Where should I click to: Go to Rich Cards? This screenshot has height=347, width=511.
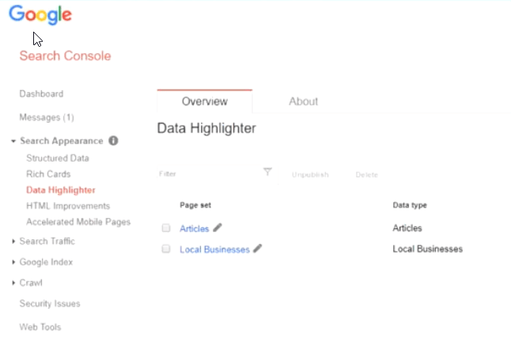[48, 174]
